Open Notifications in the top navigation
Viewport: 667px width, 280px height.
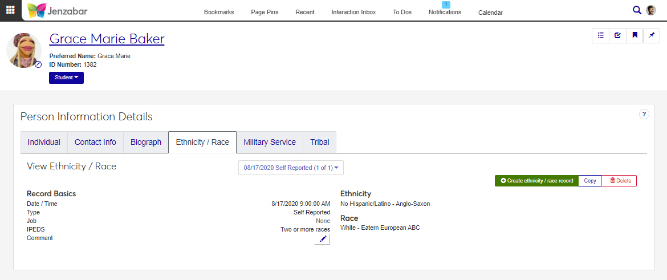[445, 13]
